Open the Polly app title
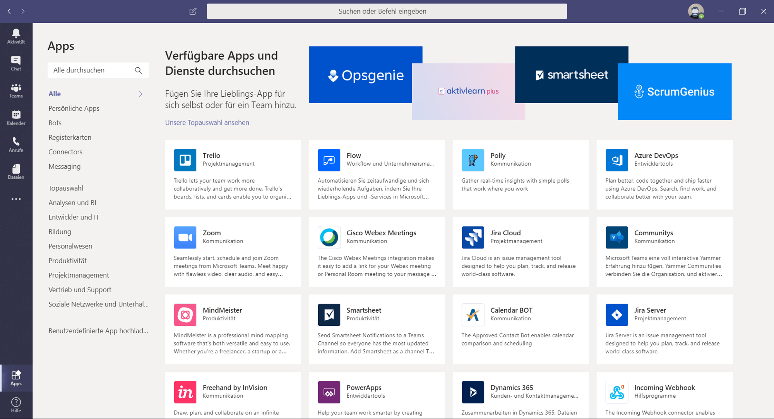This screenshot has width=774, height=419. pos(498,156)
